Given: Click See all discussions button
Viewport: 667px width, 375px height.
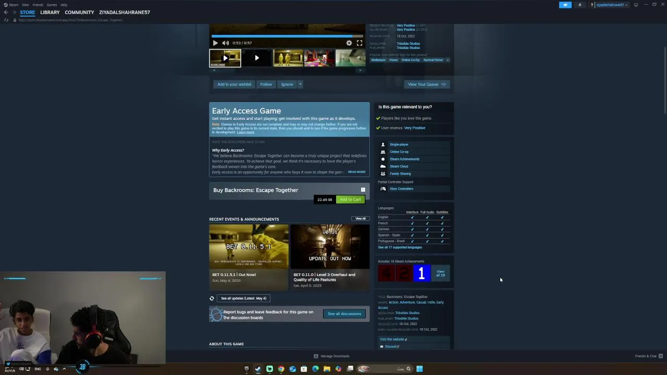Looking at the screenshot, I should click(344, 314).
